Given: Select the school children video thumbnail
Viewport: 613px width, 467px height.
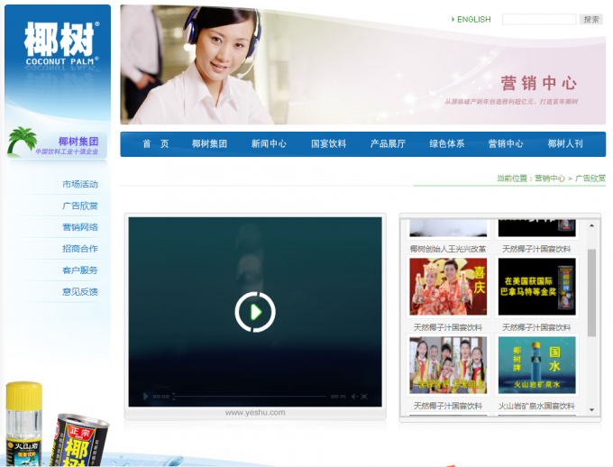Looking at the screenshot, I should pyautogui.click(x=448, y=365).
